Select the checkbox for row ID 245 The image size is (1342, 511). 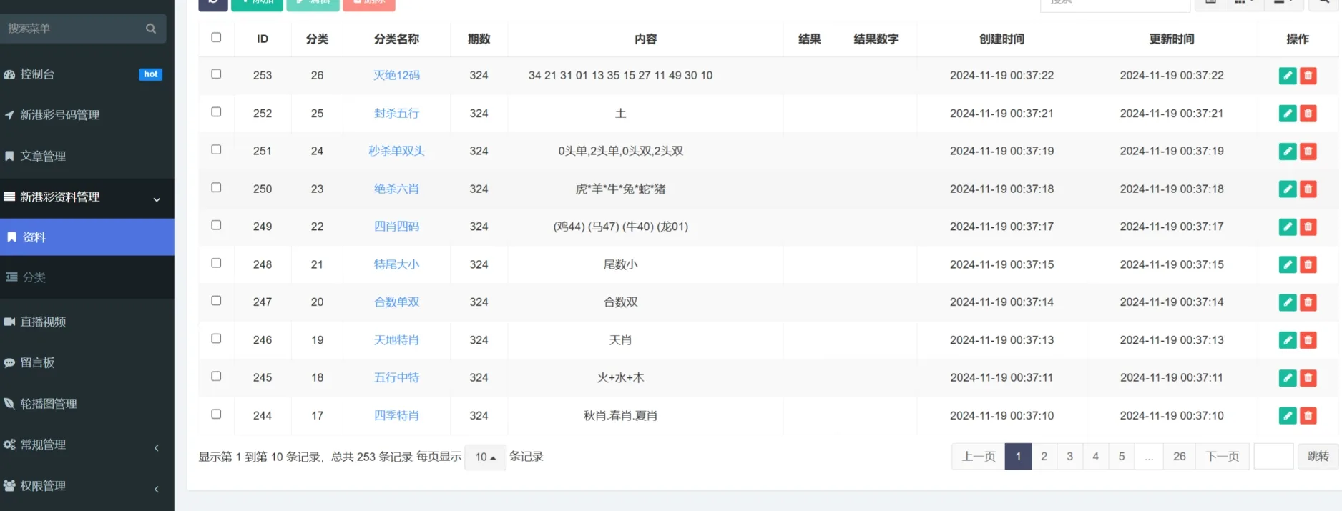pyautogui.click(x=216, y=376)
